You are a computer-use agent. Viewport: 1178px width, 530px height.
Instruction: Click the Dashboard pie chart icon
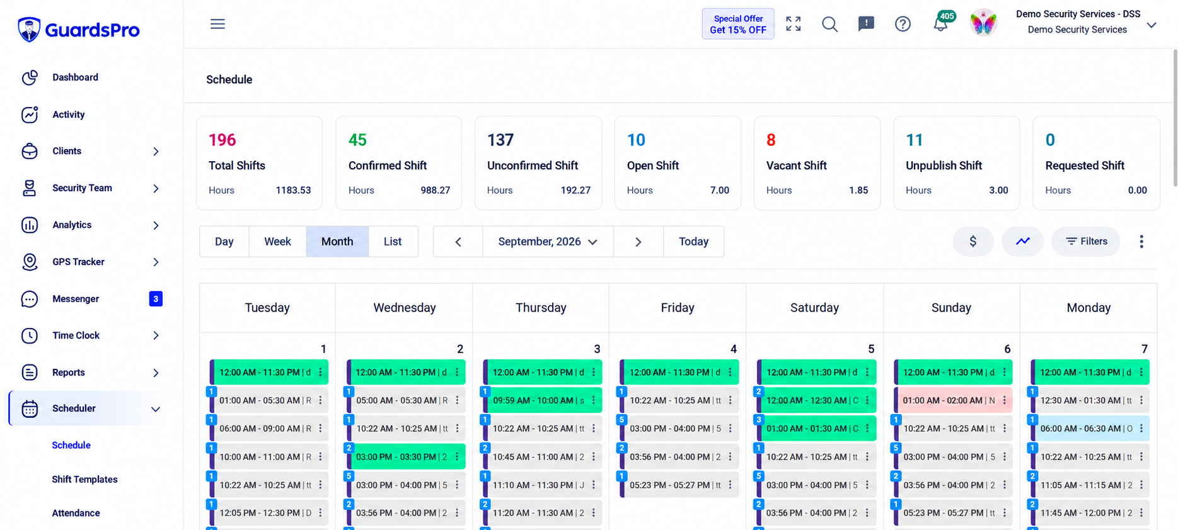[30, 77]
